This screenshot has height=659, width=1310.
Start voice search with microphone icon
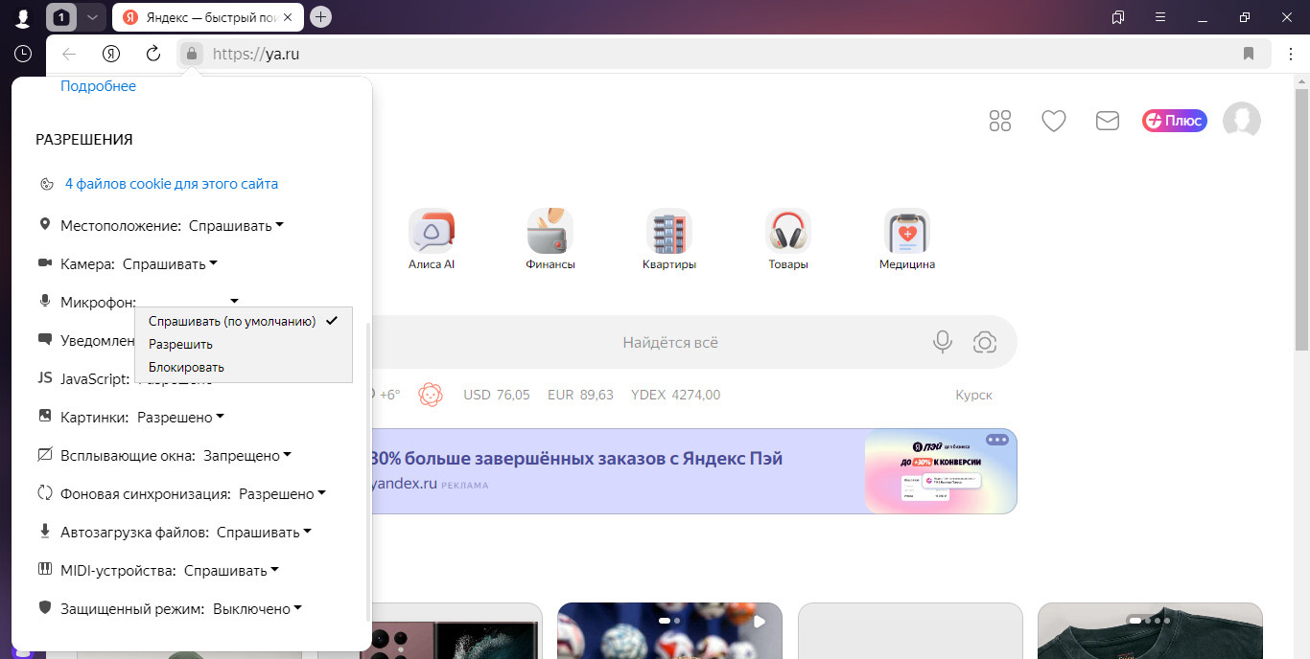click(x=943, y=342)
